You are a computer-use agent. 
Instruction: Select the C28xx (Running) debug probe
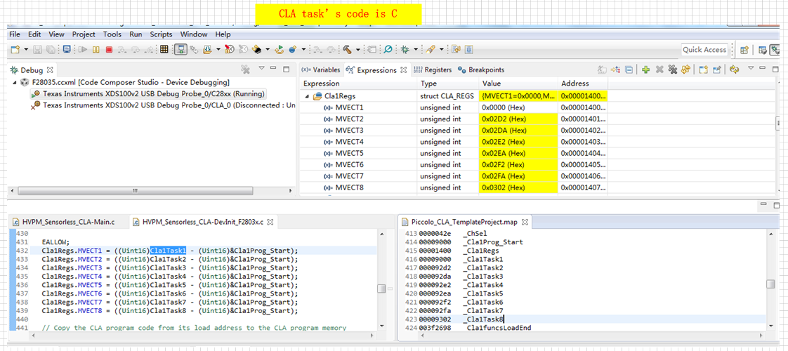[x=149, y=93]
